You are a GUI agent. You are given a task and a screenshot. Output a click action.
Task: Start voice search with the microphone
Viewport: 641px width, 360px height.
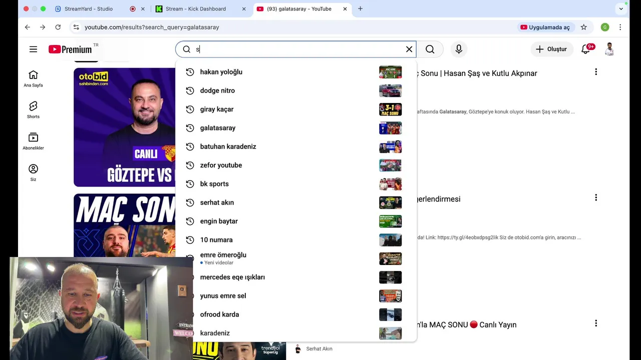click(459, 49)
